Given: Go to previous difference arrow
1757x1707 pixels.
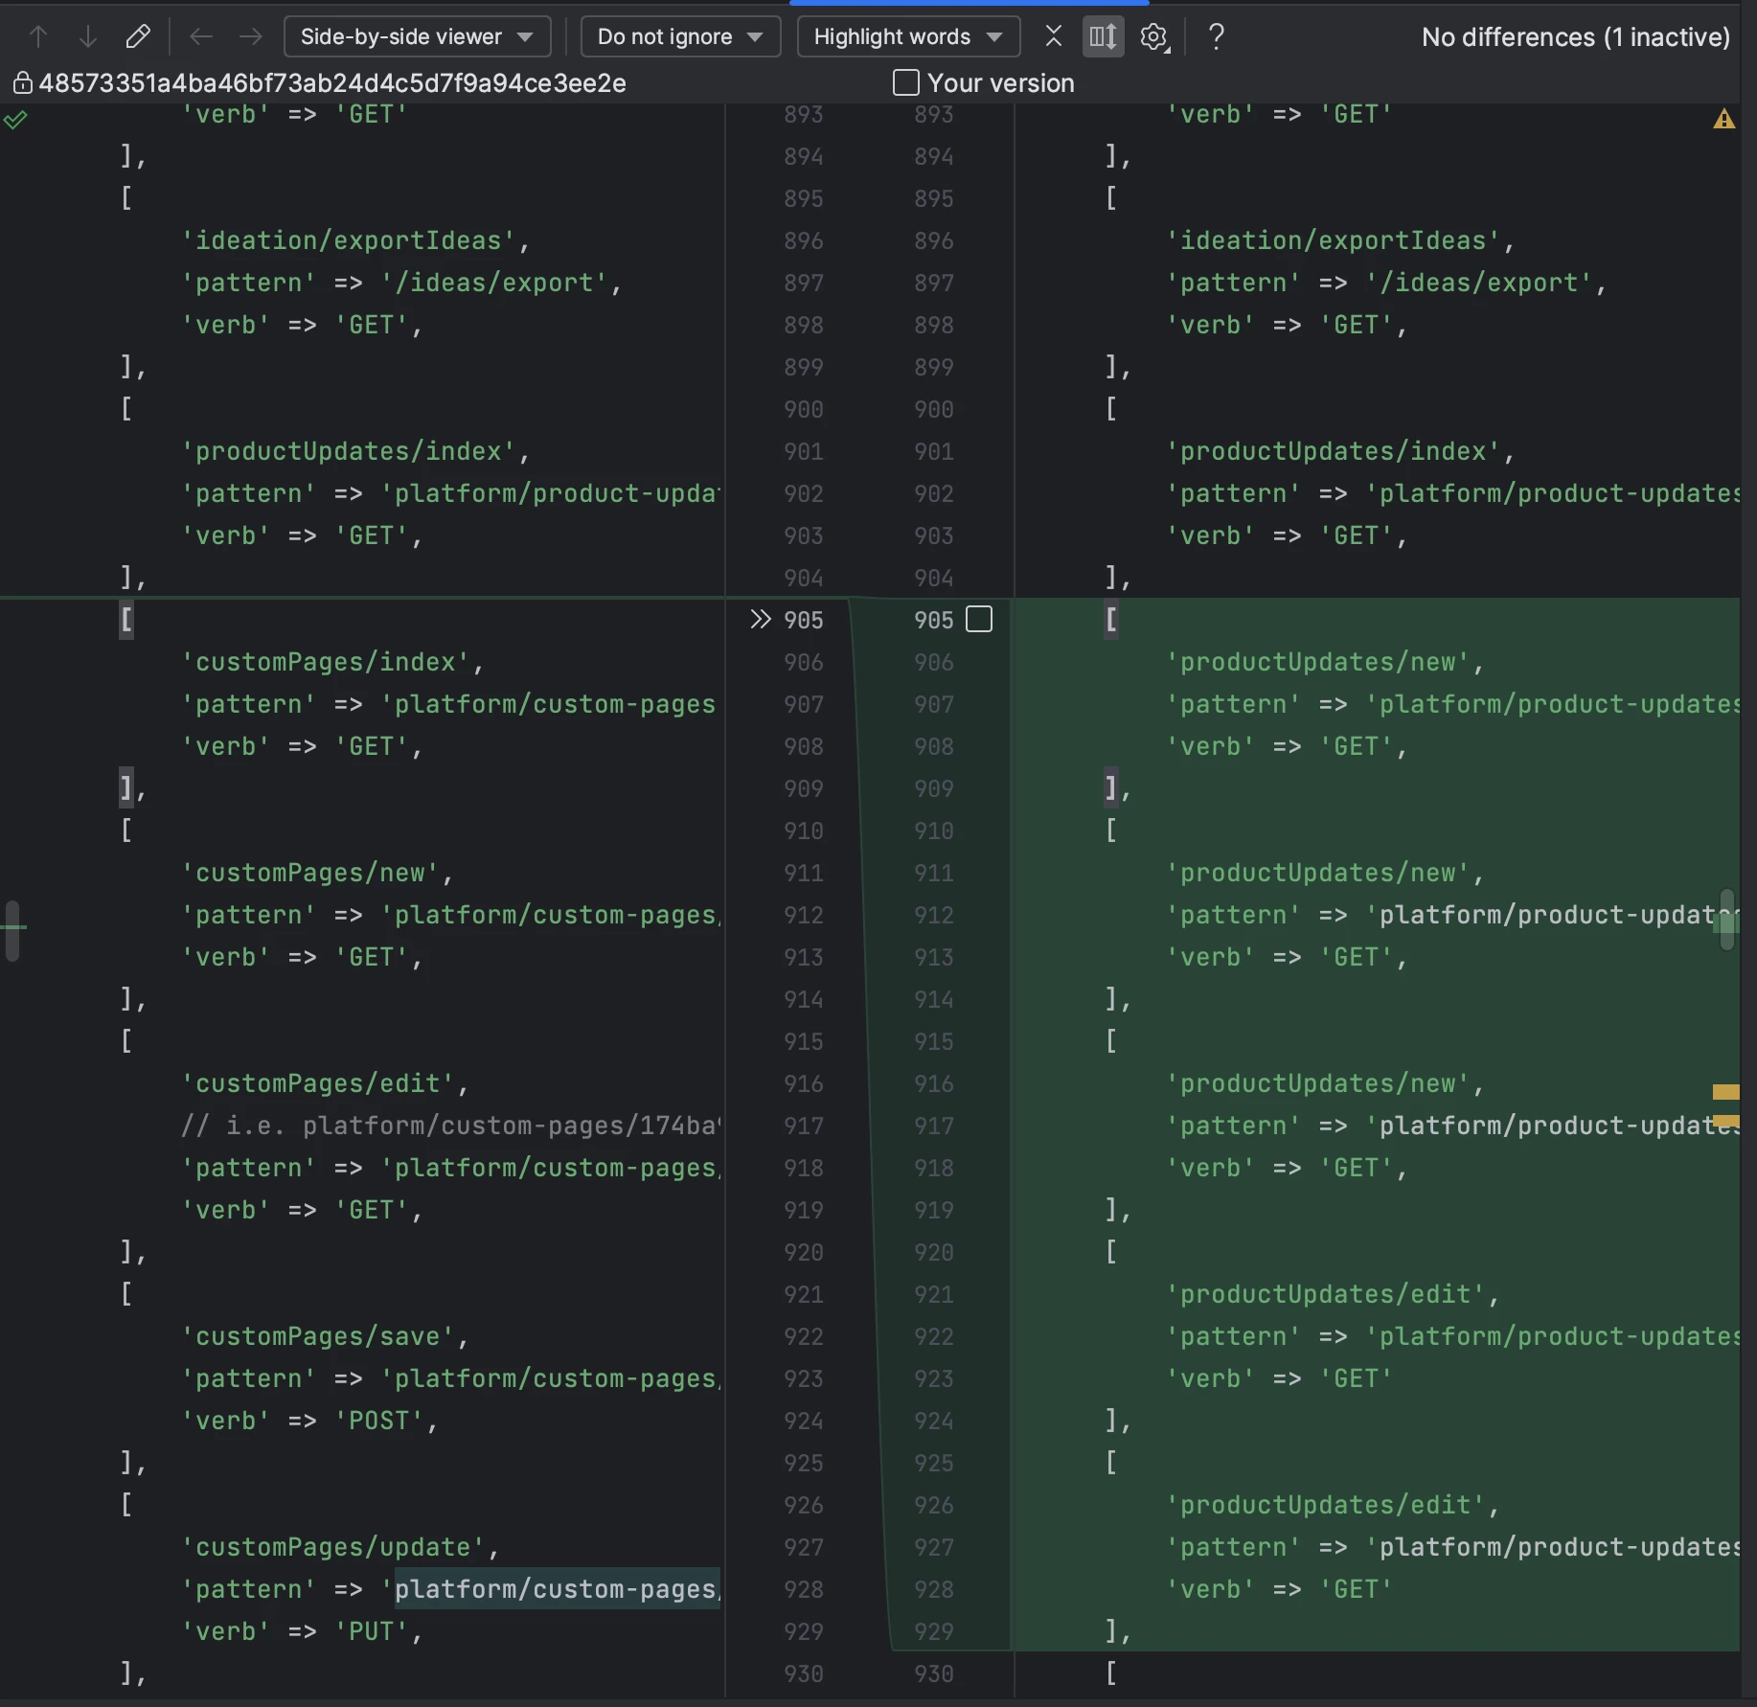Looking at the screenshot, I should point(38,37).
